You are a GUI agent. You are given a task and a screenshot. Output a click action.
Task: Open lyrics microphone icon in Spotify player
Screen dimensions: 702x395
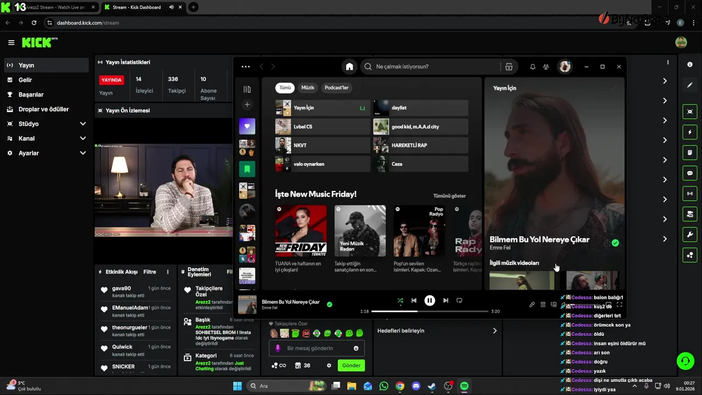532,304
